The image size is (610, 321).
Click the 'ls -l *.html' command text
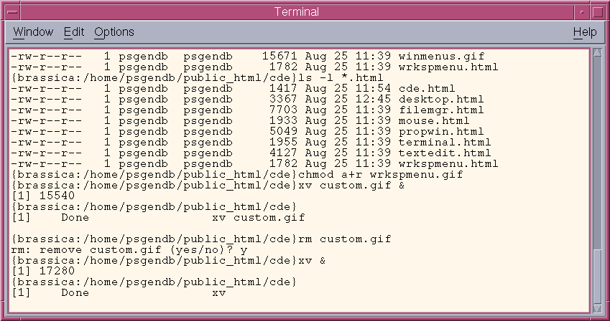pyautogui.click(x=341, y=77)
